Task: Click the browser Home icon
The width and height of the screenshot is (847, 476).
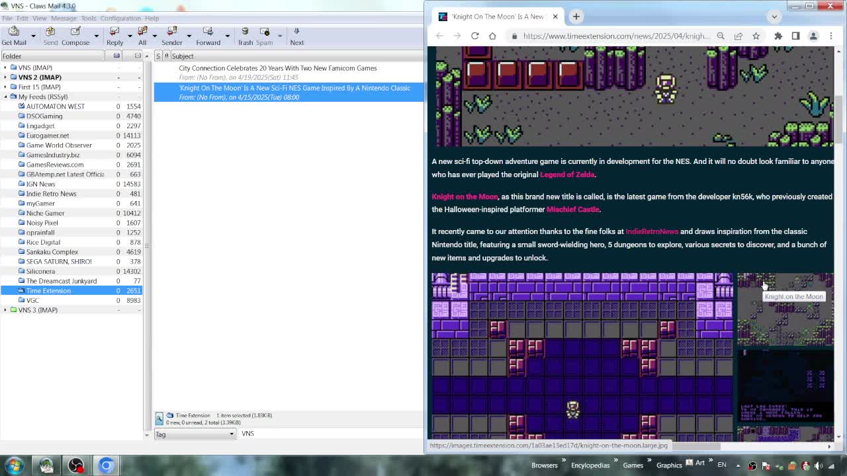Action: [x=492, y=36]
